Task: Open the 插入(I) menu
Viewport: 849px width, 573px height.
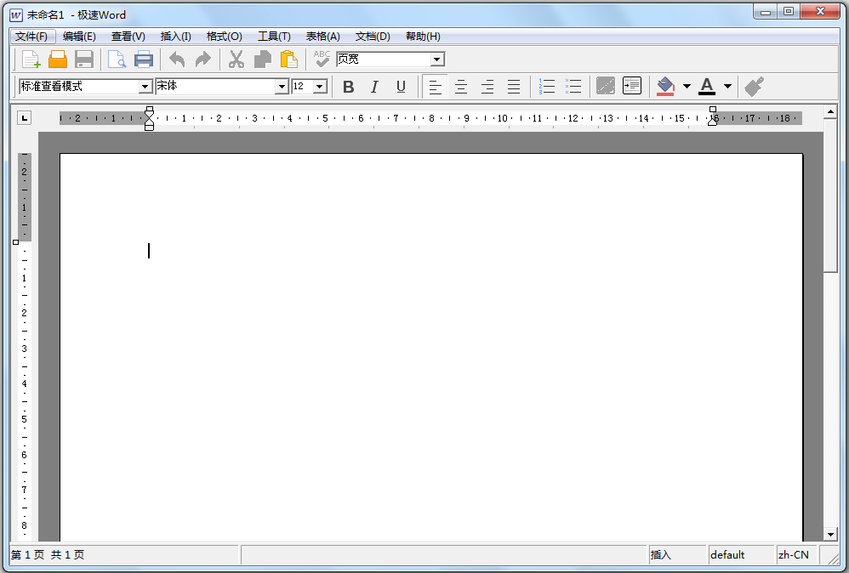Action: [x=174, y=37]
